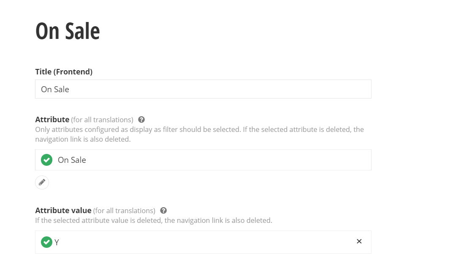Click the large "On Sale" page heading
The height and width of the screenshot is (266, 453).
click(68, 31)
